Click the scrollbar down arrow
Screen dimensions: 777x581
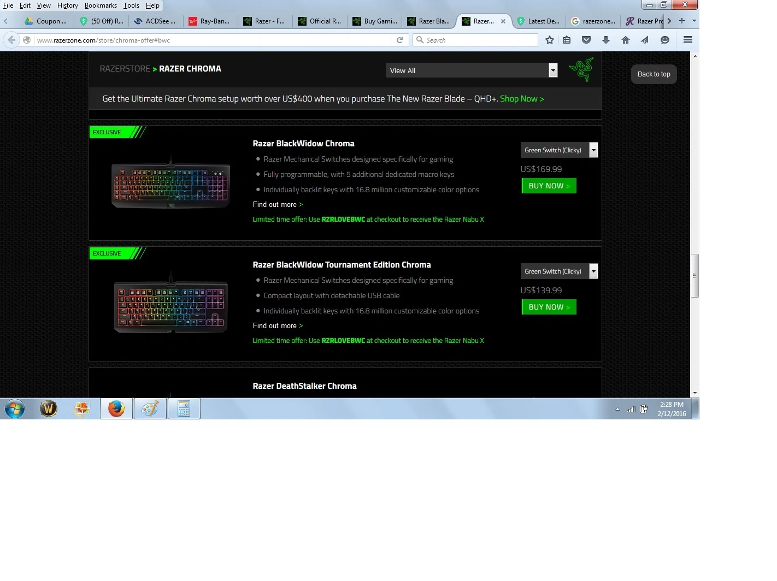695,393
